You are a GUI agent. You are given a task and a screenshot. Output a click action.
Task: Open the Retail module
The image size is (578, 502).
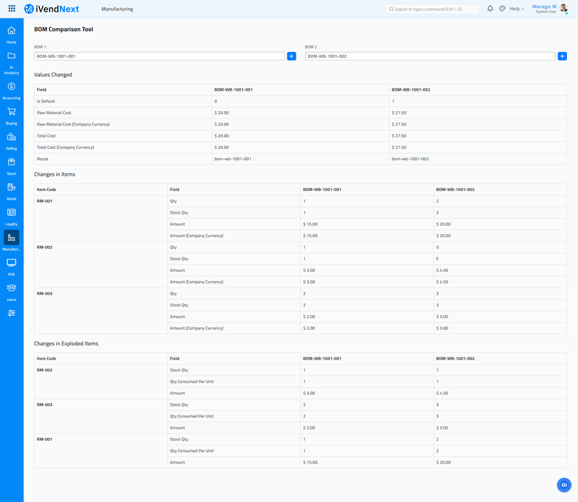[x=11, y=192]
